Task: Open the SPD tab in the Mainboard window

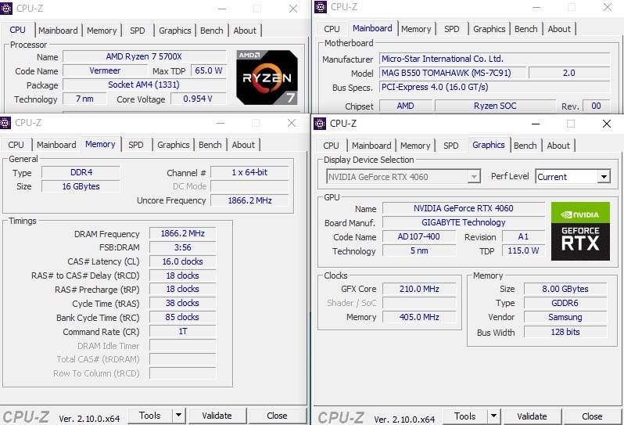Action: tap(451, 29)
